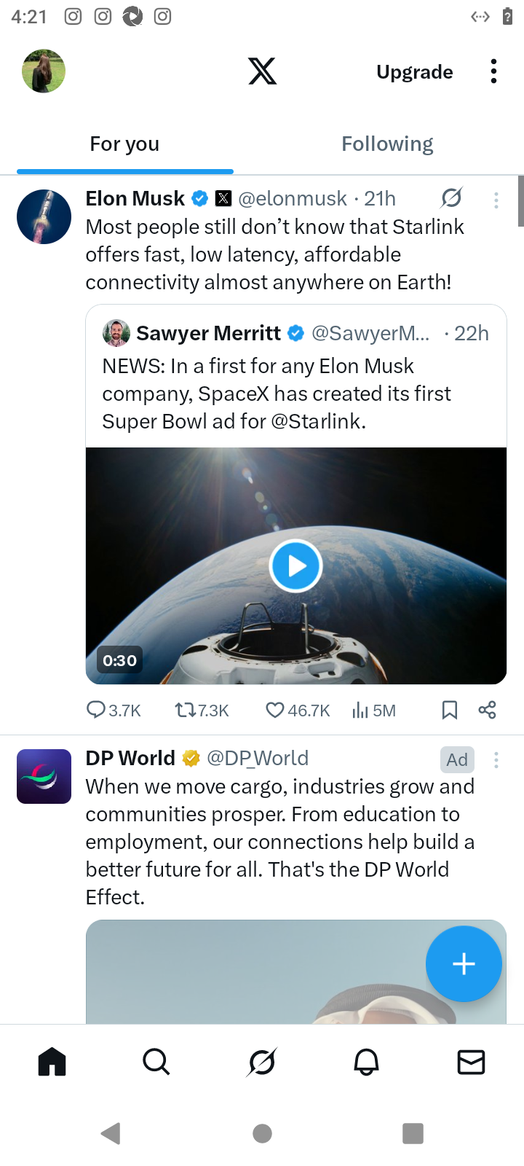The width and height of the screenshot is (524, 1166).
Task: Compose new post with floating plus button
Action: pyautogui.click(x=464, y=964)
